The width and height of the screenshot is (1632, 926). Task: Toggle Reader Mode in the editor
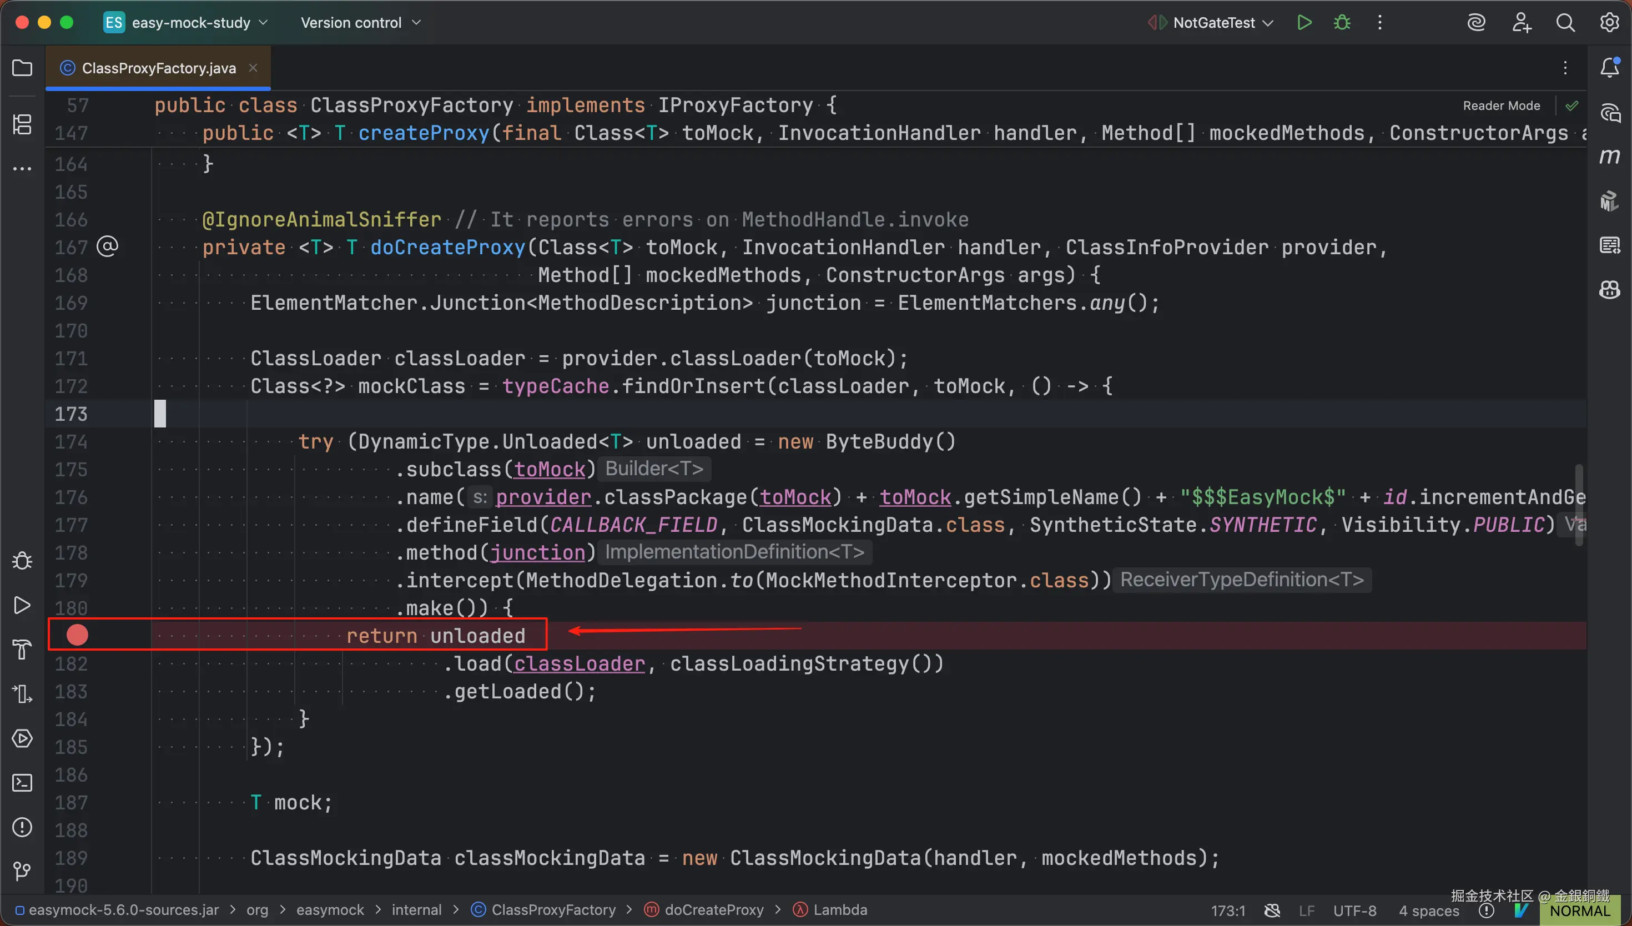click(1501, 105)
